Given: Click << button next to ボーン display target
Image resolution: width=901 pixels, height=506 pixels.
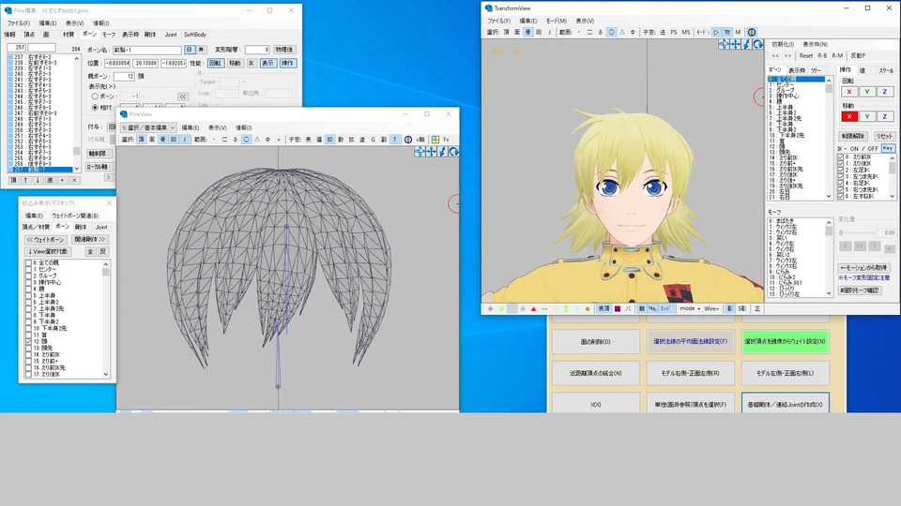Looking at the screenshot, I should click(183, 97).
